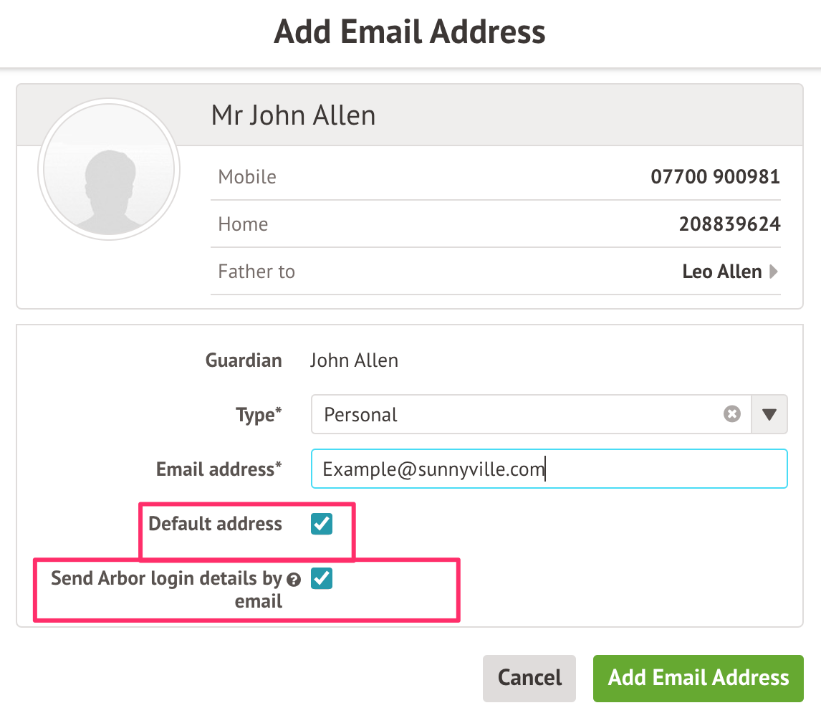
Task: Focus the Email address input field
Action: click(549, 469)
